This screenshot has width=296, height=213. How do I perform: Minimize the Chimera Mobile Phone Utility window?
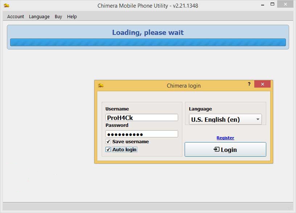pyautogui.click(x=262, y=5)
